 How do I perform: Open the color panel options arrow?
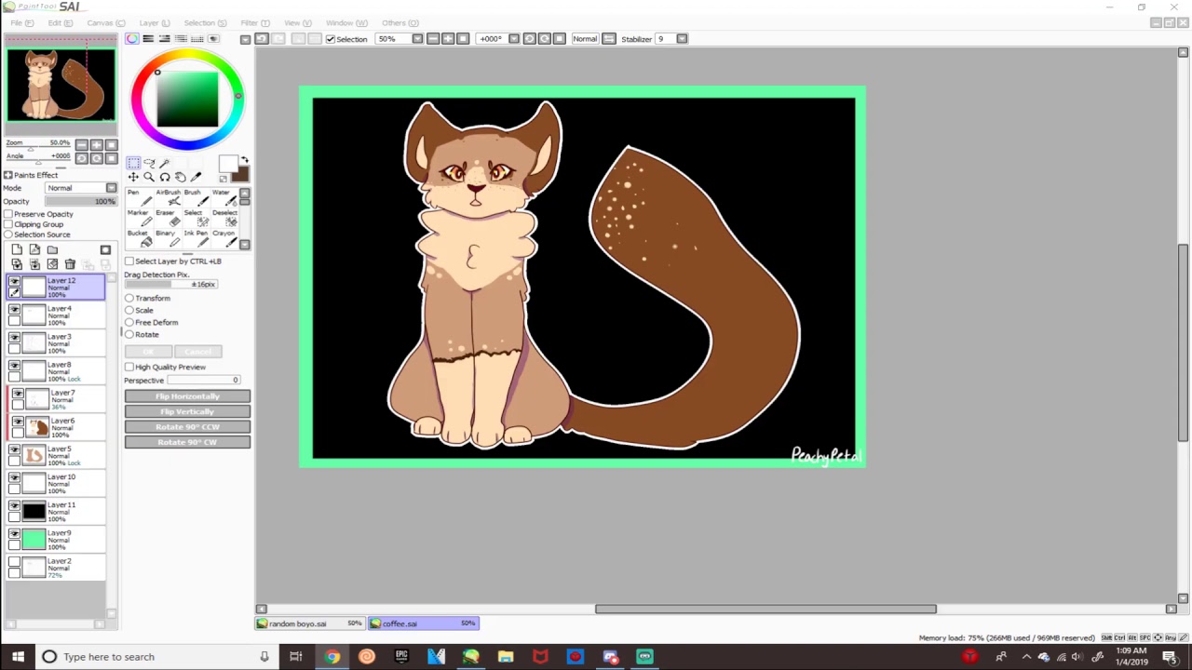click(x=245, y=39)
